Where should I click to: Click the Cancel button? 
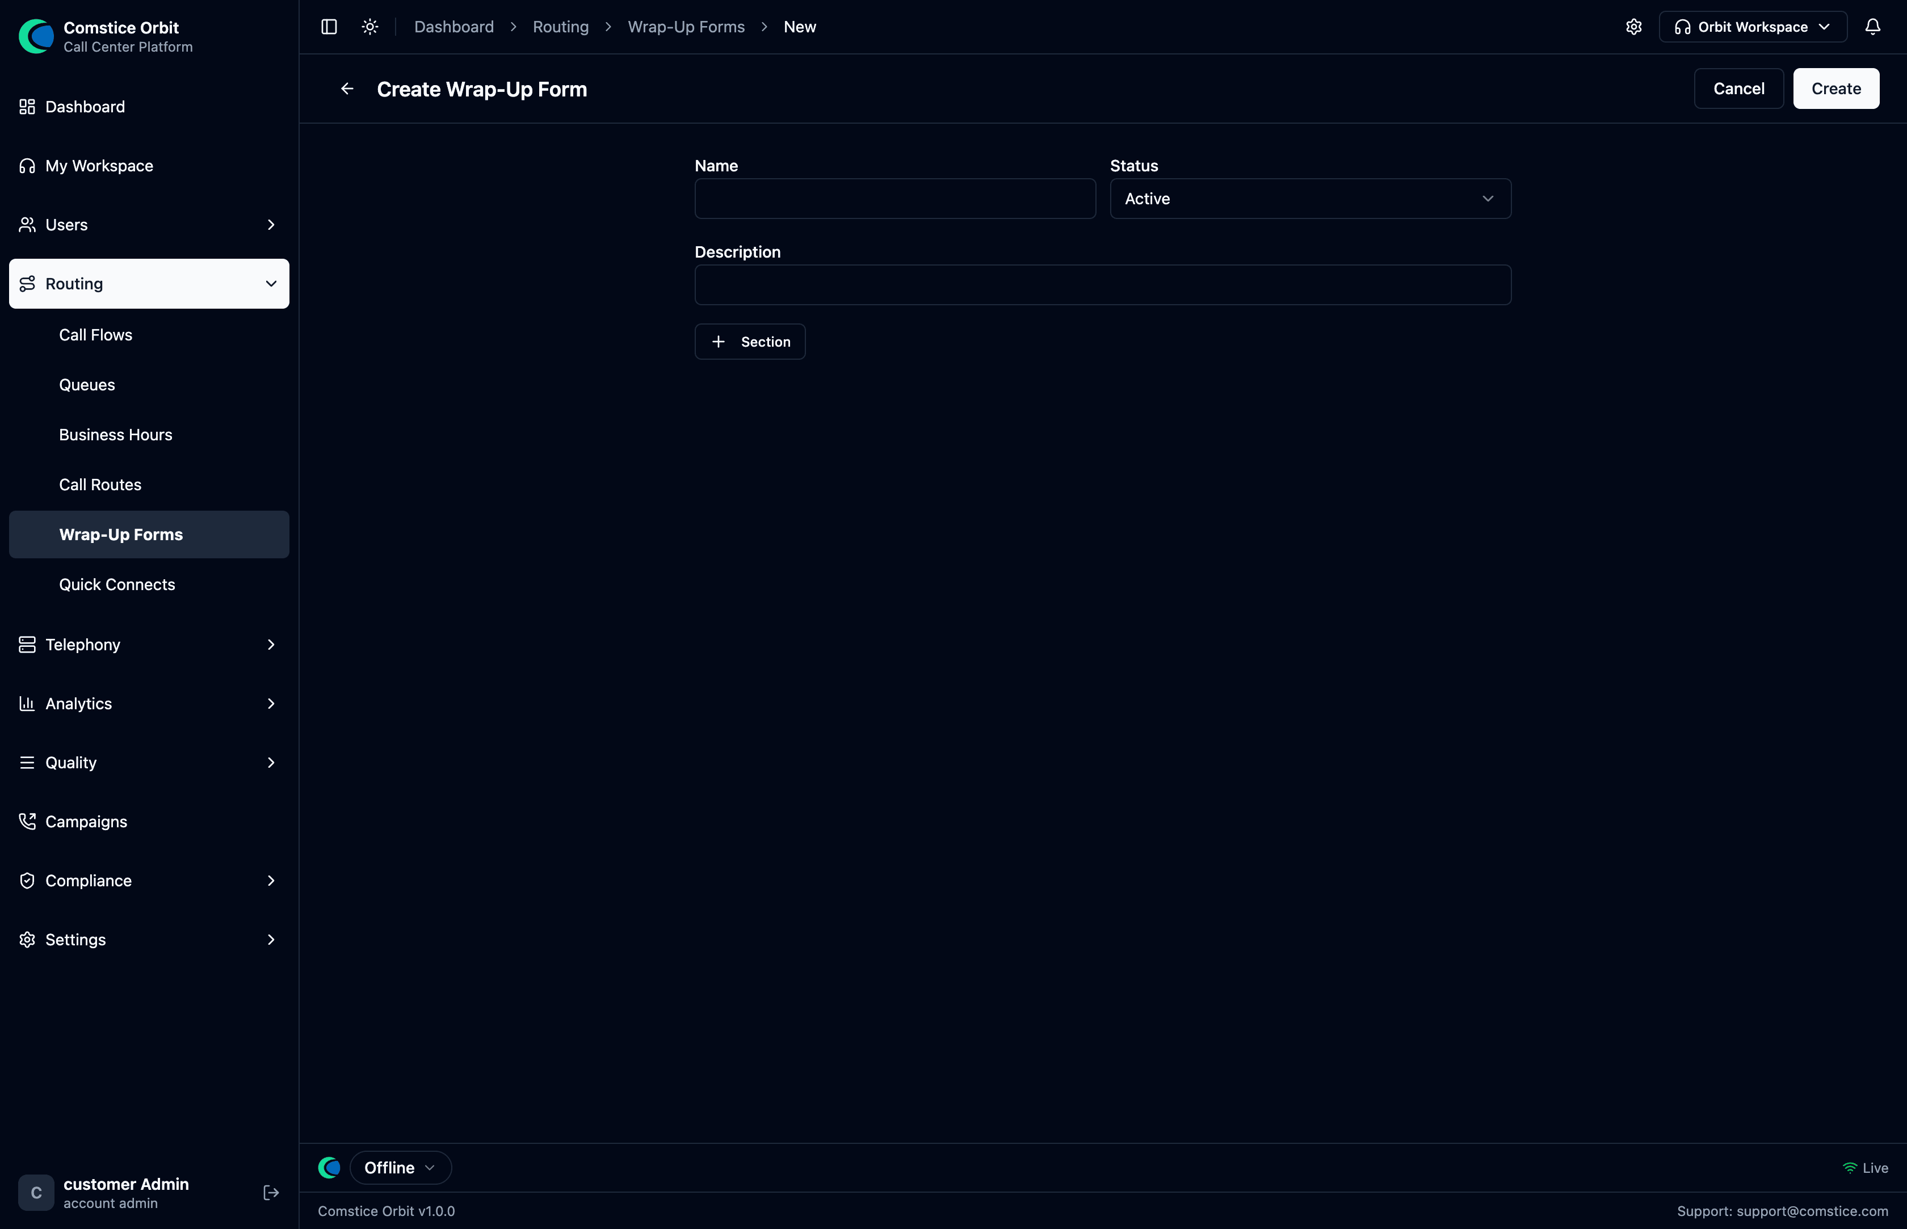[x=1738, y=89]
